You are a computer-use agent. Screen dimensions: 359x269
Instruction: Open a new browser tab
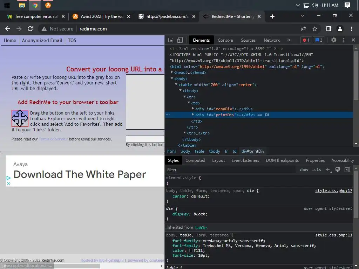272,16
